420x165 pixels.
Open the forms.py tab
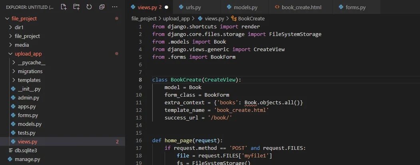point(357,7)
